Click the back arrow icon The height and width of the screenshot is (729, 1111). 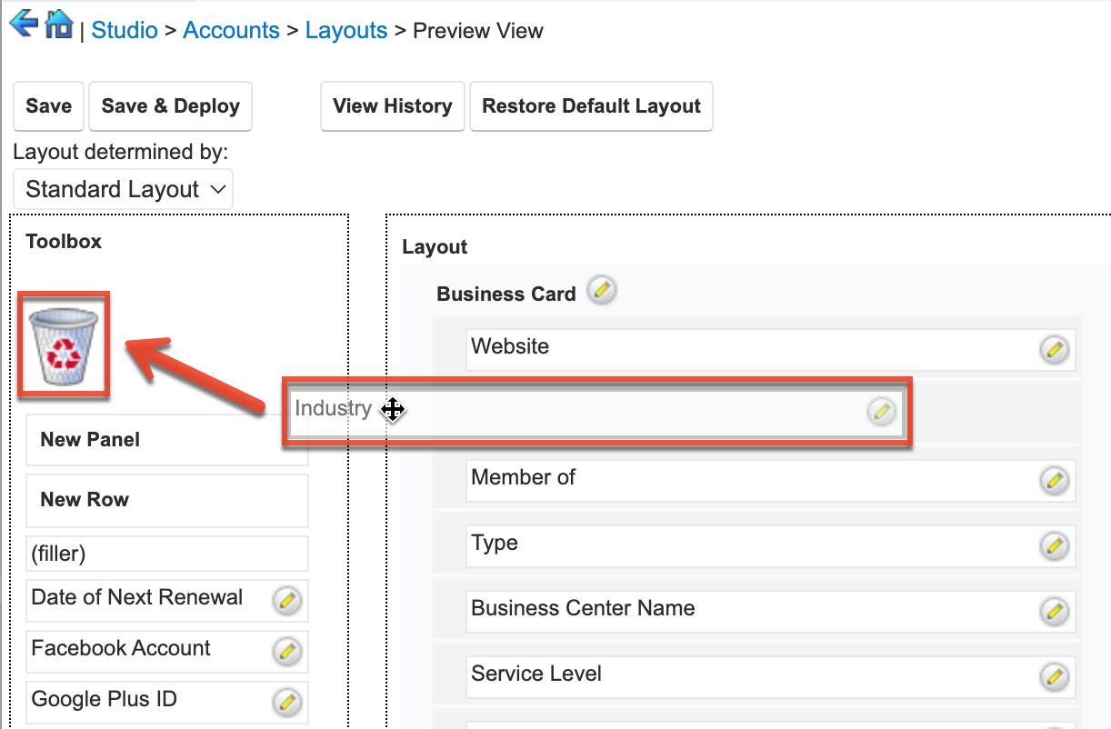coord(24,24)
